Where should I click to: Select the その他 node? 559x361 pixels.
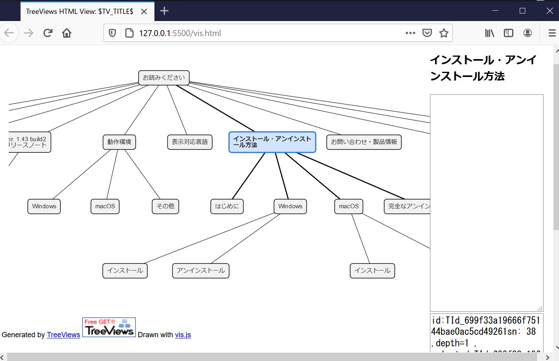point(166,206)
